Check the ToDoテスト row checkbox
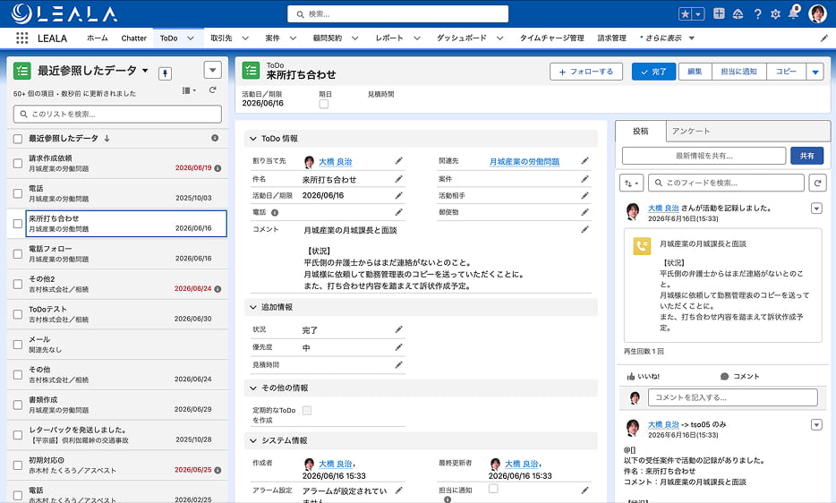Viewport: 836px width, 503px height. pos(18,314)
